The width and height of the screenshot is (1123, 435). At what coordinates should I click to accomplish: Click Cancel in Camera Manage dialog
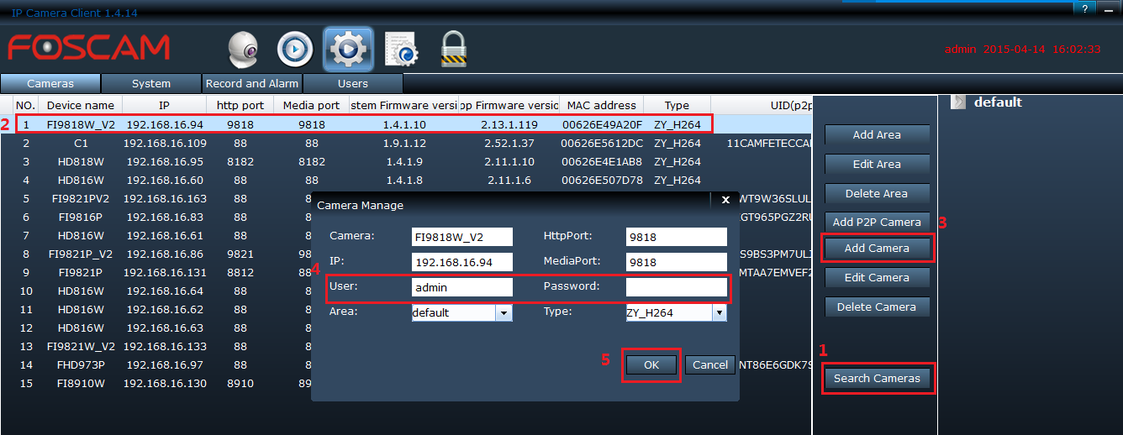pyautogui.click(x=710, y=364)
